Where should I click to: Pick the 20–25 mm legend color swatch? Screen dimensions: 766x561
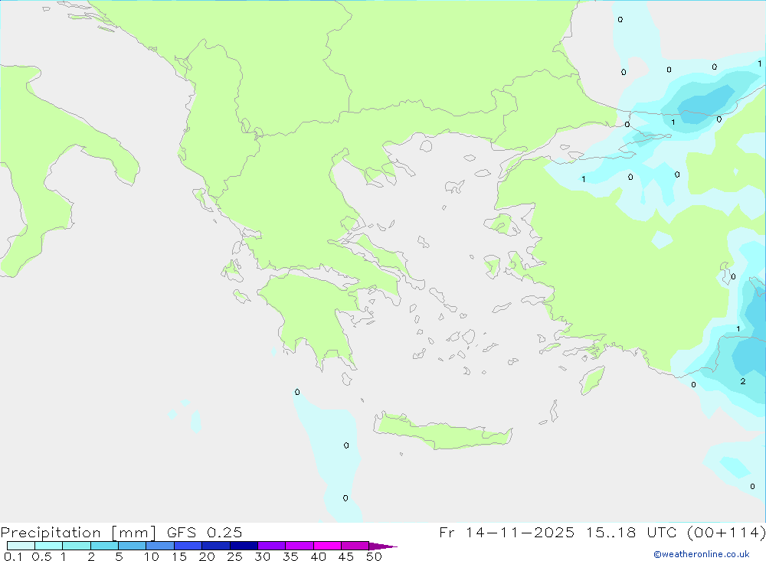coord(216,546)
